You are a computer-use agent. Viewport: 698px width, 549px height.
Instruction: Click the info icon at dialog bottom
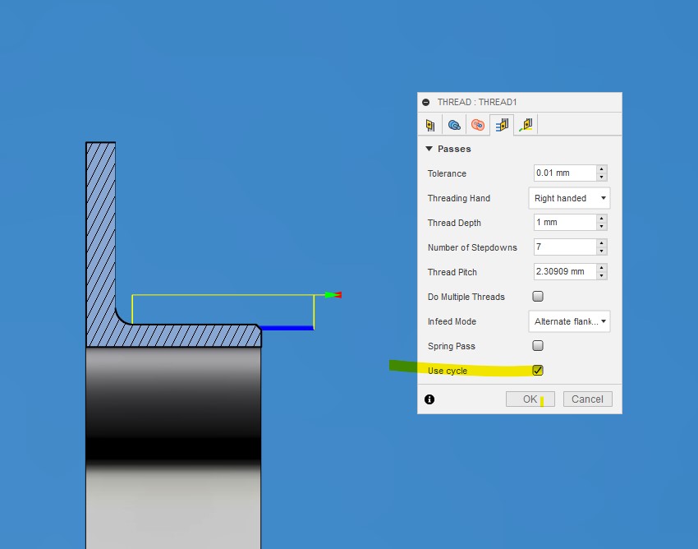pos(428,399)
